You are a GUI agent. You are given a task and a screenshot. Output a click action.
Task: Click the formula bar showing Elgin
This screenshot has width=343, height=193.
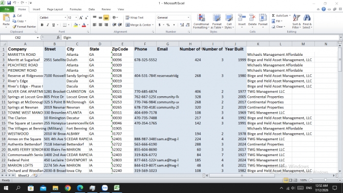200,38
